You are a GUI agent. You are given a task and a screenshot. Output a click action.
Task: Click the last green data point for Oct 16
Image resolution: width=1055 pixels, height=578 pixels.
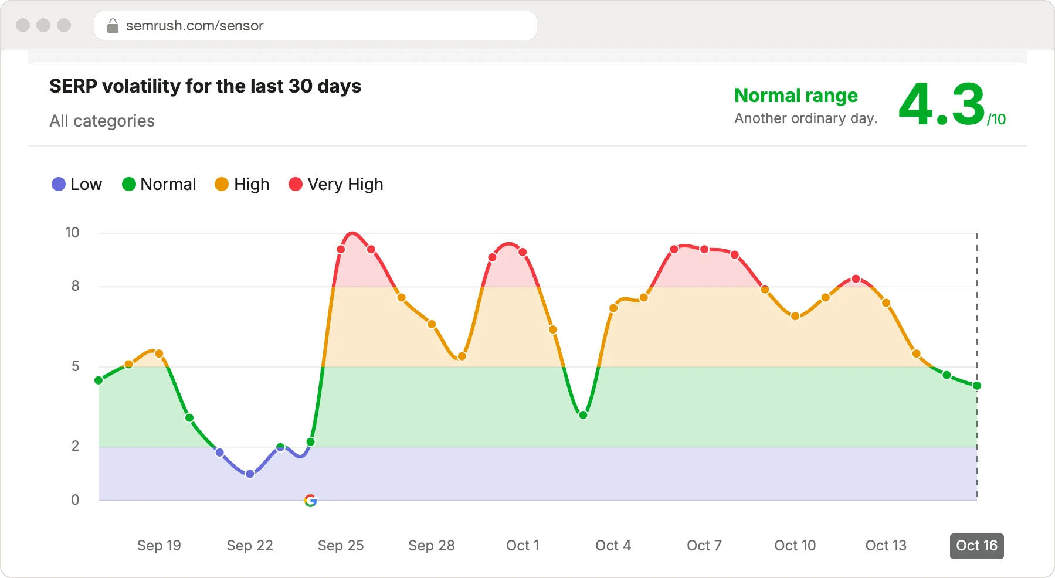click(x=976, y=386)
